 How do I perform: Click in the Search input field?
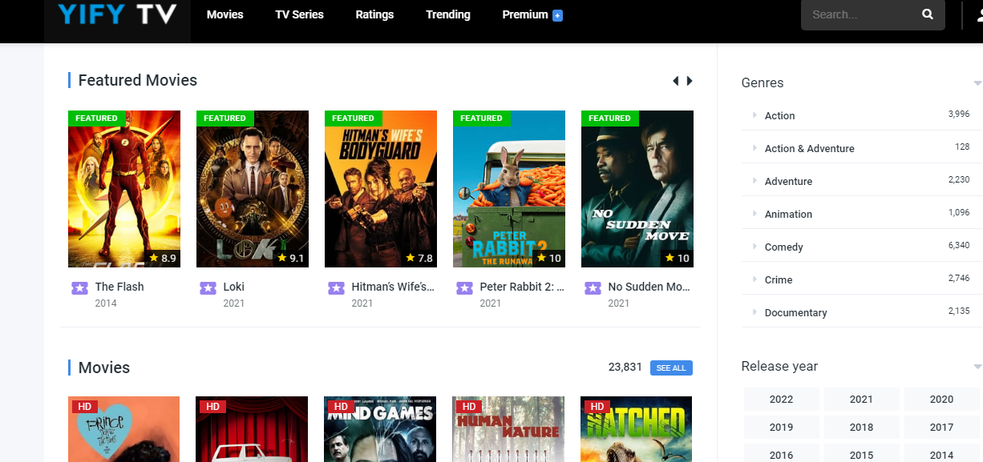click(862, 14)
